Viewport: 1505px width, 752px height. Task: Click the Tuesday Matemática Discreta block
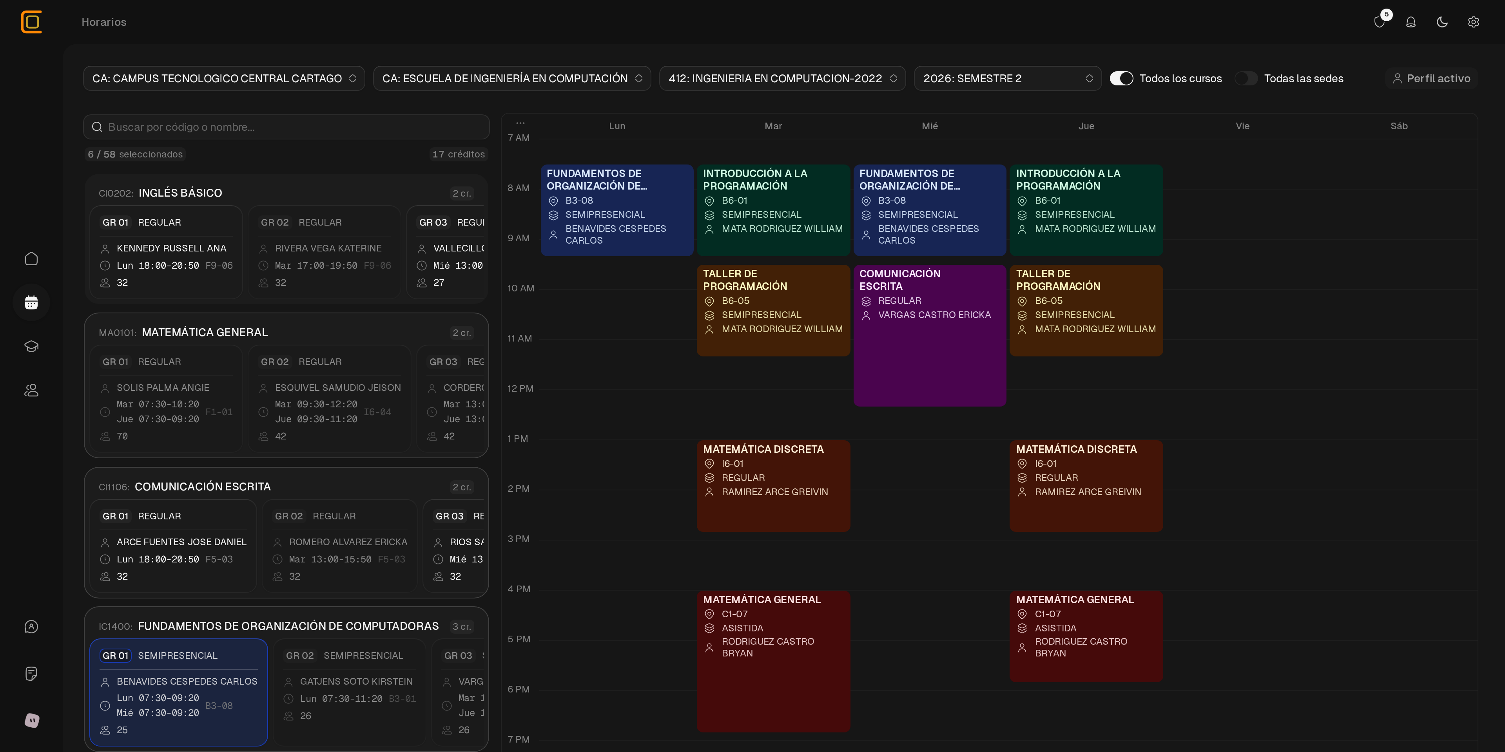point(773,486)
